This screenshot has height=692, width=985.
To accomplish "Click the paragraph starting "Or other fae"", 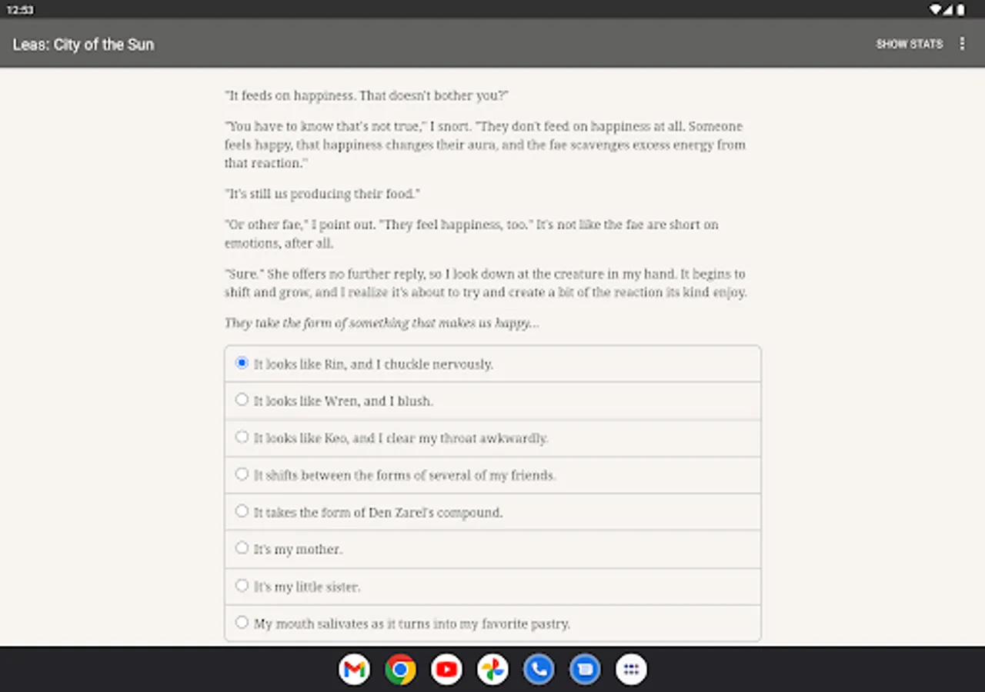I will (472, 234).
